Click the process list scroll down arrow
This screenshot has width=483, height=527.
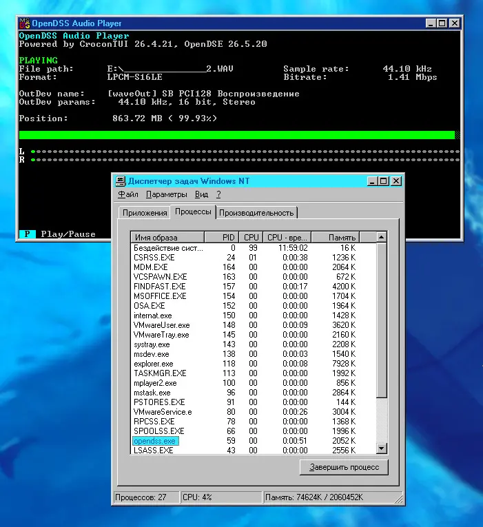coord(381,448)
